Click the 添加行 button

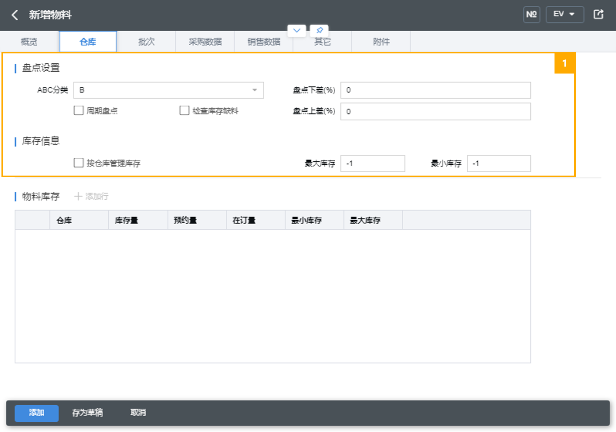(92, 196)
